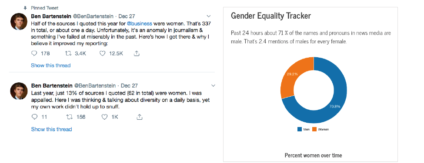This screenshot has width=424, height=163.
Task: Toggle the Men legend entry
Action: point(304,129)
